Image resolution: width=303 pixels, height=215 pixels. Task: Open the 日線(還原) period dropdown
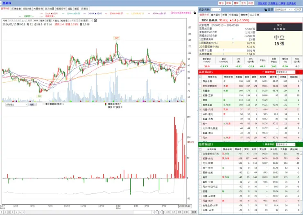point(85,20)
